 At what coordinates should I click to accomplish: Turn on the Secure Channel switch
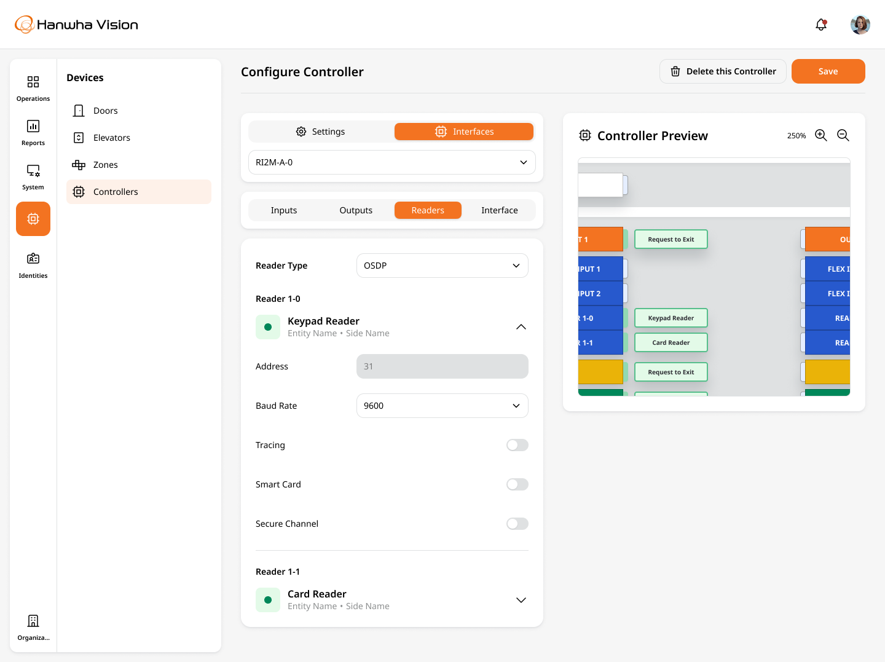tap(517, 524)
